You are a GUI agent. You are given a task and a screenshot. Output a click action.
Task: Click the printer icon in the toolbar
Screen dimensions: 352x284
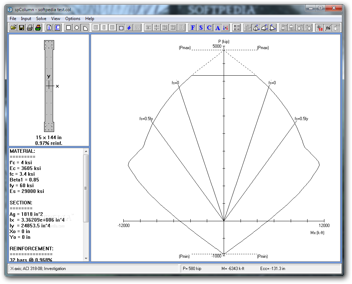(x=30, y=28)
